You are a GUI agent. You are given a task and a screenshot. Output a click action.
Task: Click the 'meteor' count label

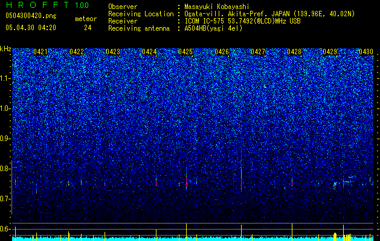tap(86, 19)
